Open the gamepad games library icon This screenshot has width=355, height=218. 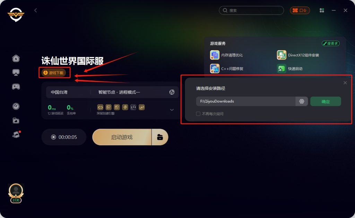(x=16, y=87)
